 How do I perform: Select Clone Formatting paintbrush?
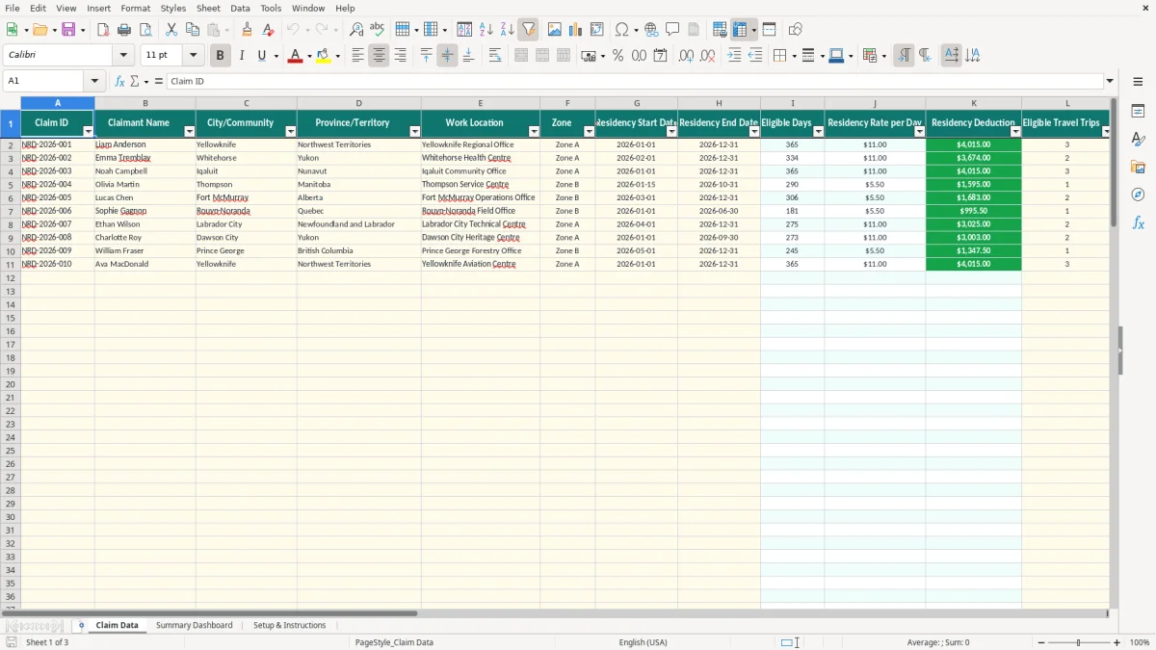[248, 30]
